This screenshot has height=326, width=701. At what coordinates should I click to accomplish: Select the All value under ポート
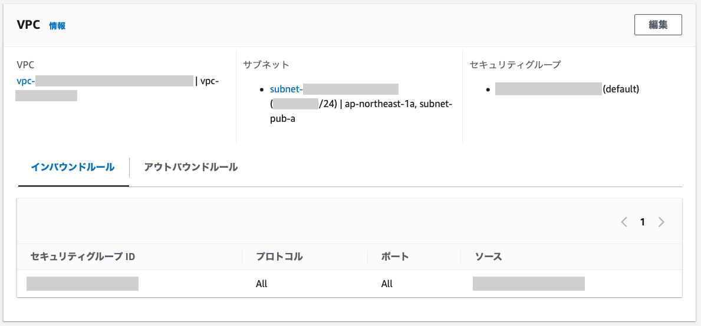pos(387,284)
